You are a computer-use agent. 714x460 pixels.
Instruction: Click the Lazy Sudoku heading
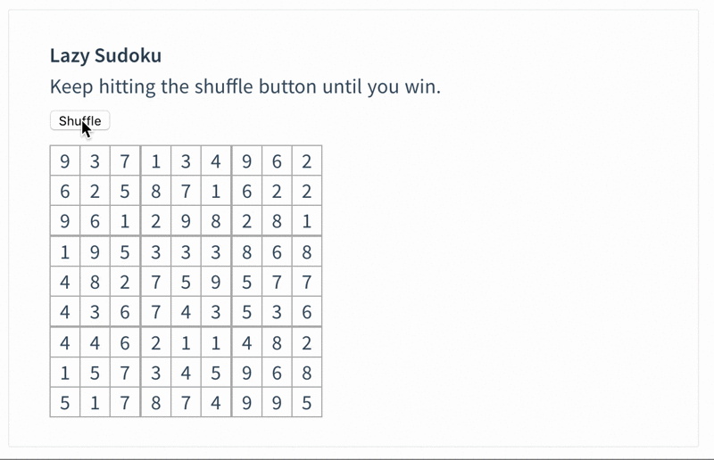coord(105,55)
